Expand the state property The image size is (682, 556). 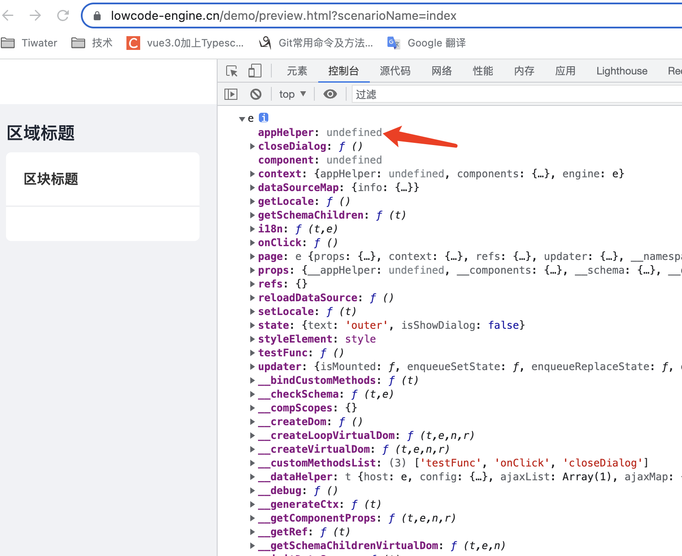click(252, 325)
